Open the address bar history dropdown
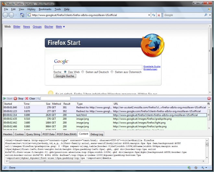 point(149,15)
